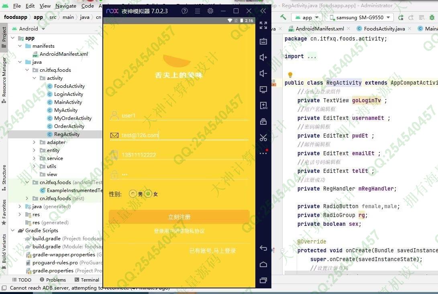The height and width of the screenshot is (294, 438).
Task: Tap the privacy agreement text link
Action: coord(179,231)
